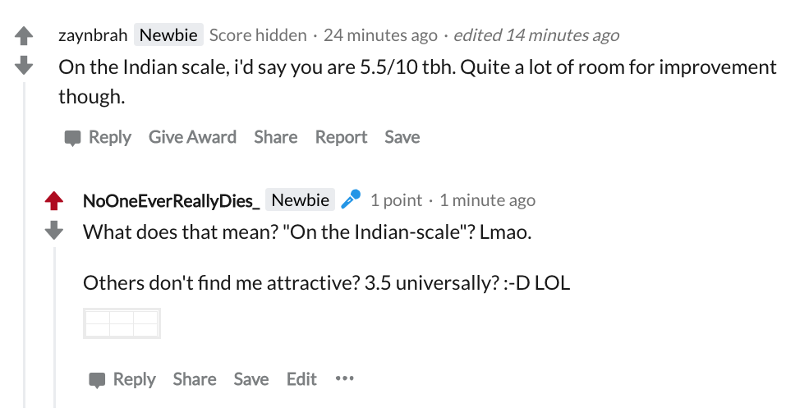
Task: Downvote the NoOneEverReallyDies_ comment
Action: 54,230
